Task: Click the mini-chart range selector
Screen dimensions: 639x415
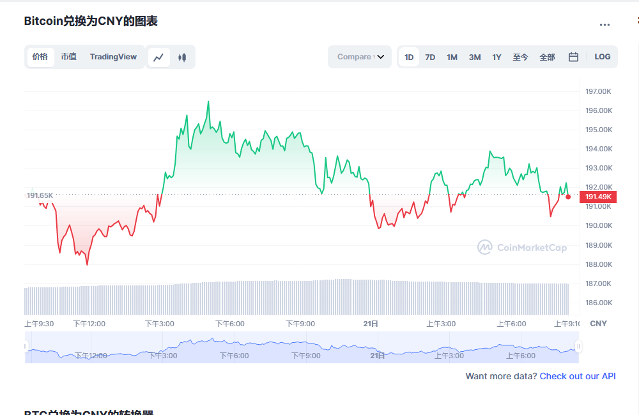Action: click(300, 347)
